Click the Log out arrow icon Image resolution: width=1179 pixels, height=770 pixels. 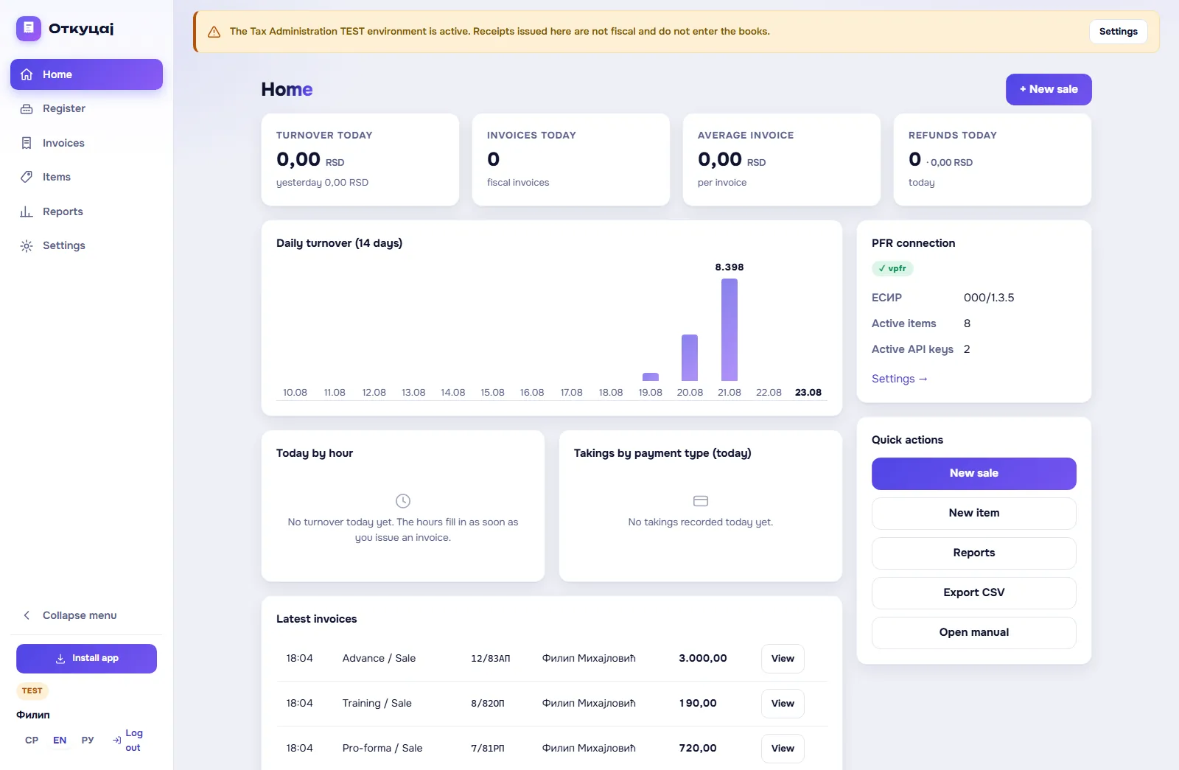(x=116, y=741)
